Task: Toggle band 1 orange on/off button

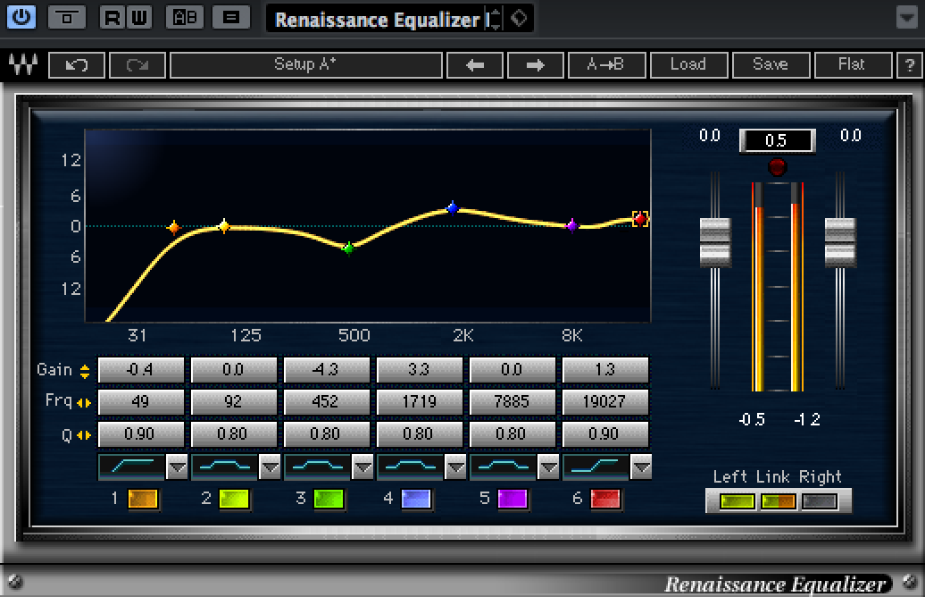Action: 144,499
